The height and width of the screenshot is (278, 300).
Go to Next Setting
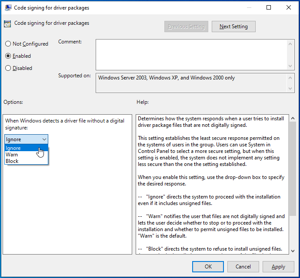[x=233, y=26]
